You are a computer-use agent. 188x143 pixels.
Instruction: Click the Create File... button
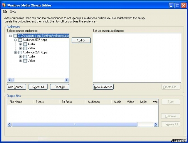click(x=171, y=87)
